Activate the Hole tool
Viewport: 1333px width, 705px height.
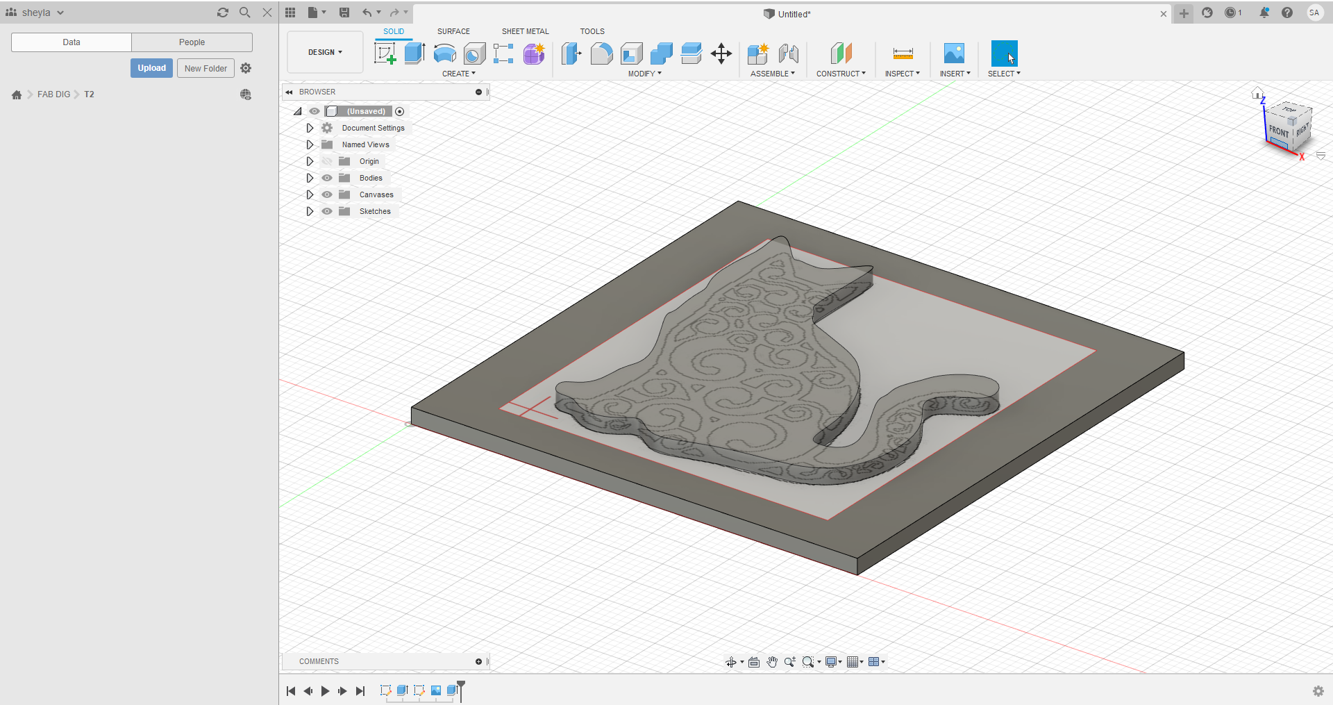click(x=474, y=53)
